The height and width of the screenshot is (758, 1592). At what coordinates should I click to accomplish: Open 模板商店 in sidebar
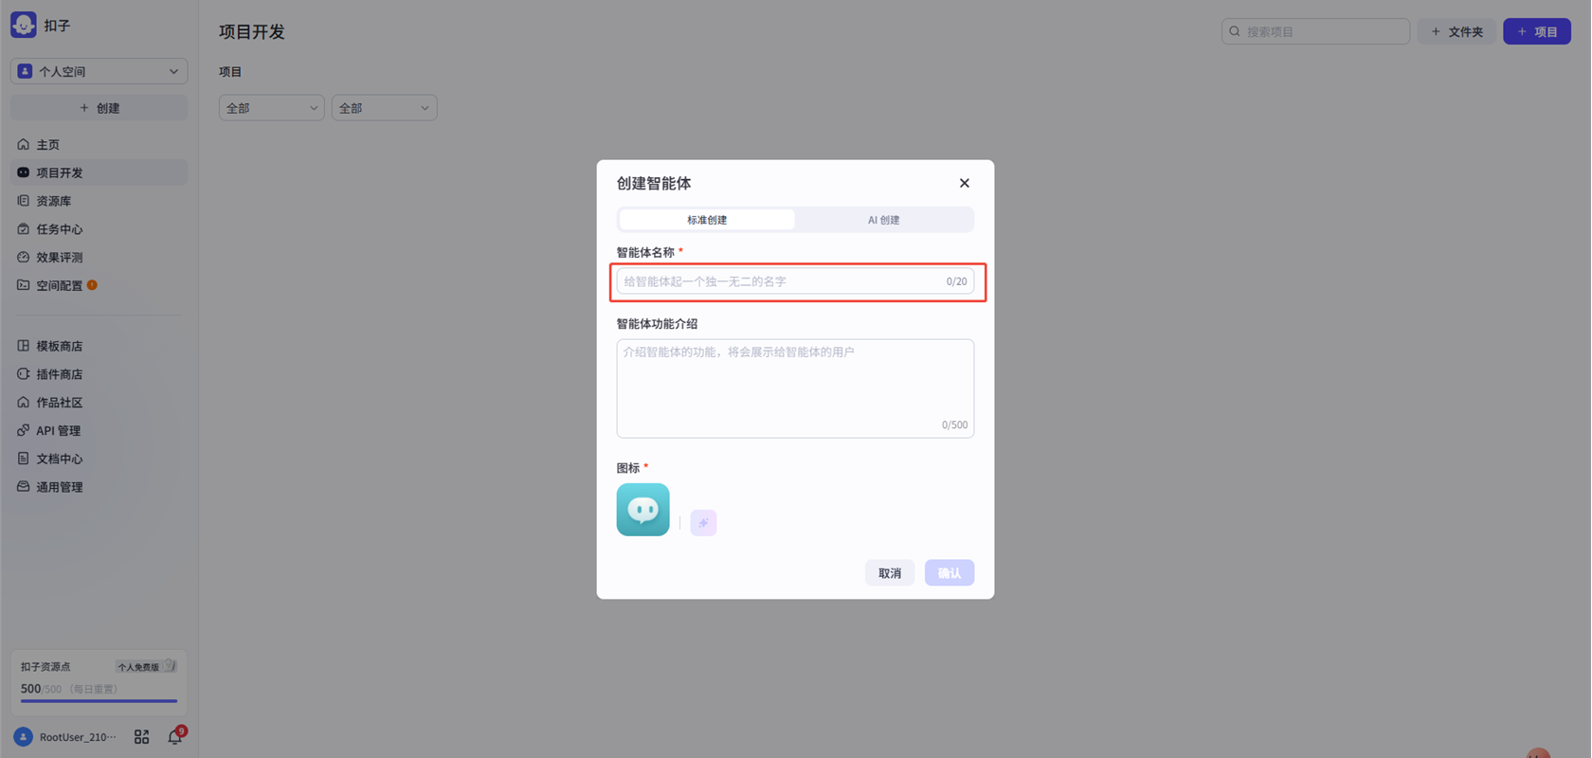(99, 346)
